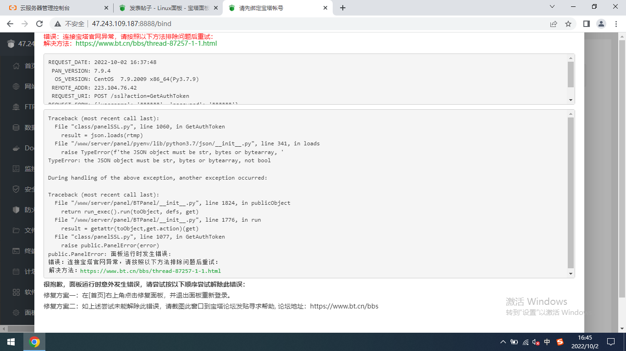Close the 发表帖子 - Linux面板 tab
This screenshot has width=626, height=351.
[x=216, y=8]
